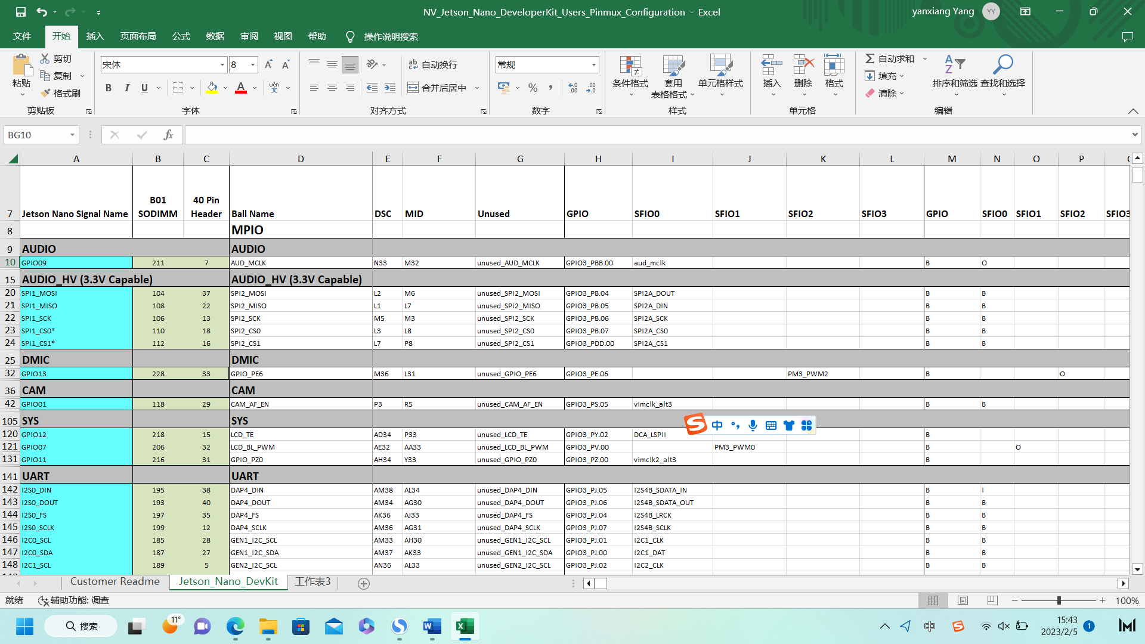This screenshot has width=1145, height=644.
Task: Click the Insert Function fx icon
Action: pos(168,135)
